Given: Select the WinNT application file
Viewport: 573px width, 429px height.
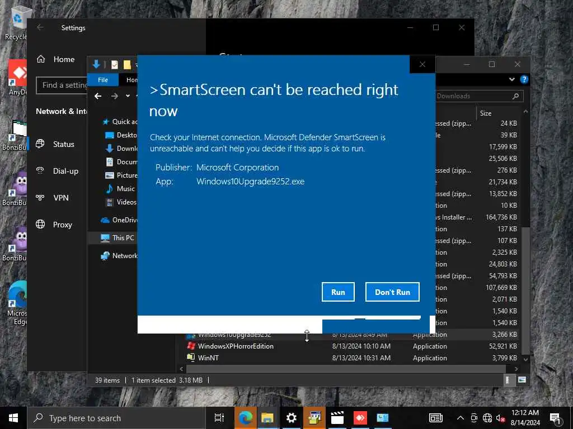Looking at the screenshot, I should coord(208,358).
